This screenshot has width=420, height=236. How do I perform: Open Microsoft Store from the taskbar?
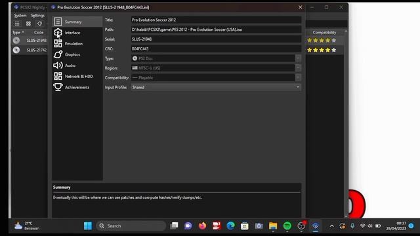[245, 226]
